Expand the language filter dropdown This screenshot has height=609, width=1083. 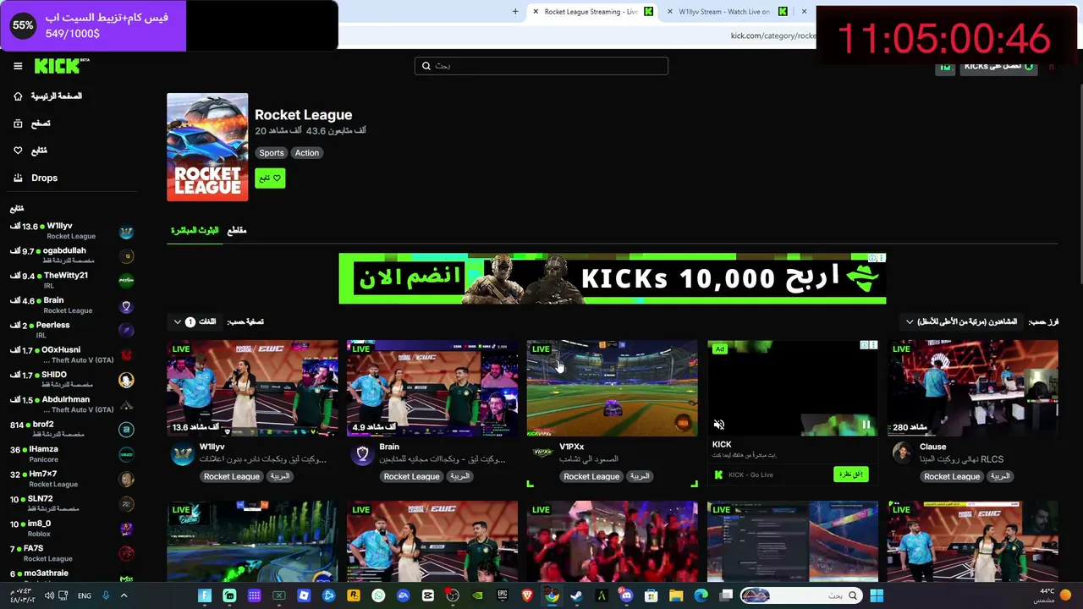tap(195, 321)
